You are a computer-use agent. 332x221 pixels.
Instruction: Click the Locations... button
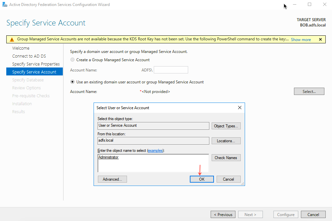tap(226, 141)
